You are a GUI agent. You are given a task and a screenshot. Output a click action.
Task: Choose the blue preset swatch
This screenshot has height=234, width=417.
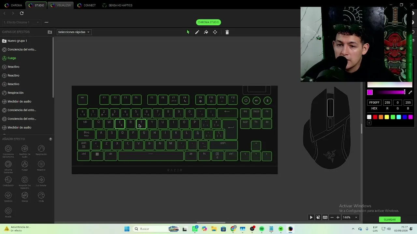click(x=405, y=117)
